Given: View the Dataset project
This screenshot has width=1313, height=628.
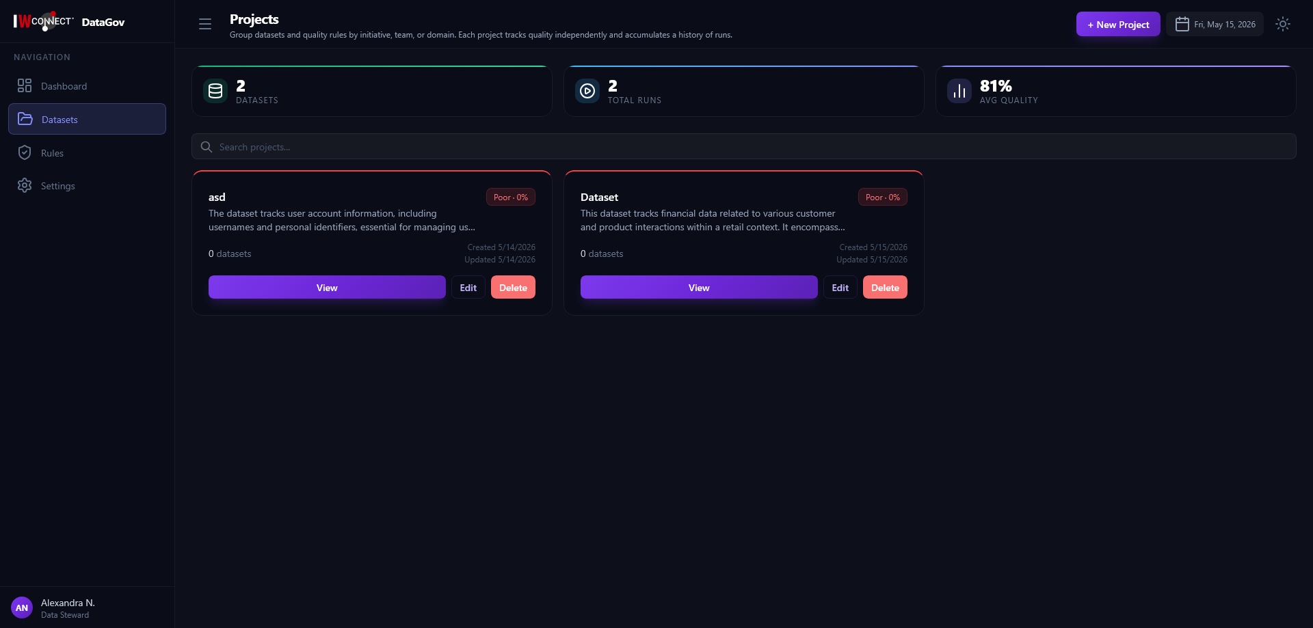Looking at the screenshot, I should [699, 287].
